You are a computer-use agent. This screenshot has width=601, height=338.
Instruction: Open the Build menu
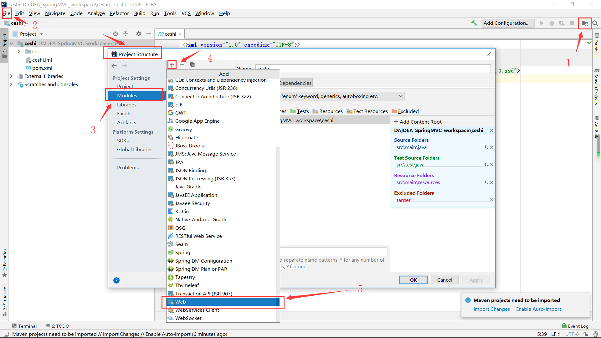click(x=140, y=13)
